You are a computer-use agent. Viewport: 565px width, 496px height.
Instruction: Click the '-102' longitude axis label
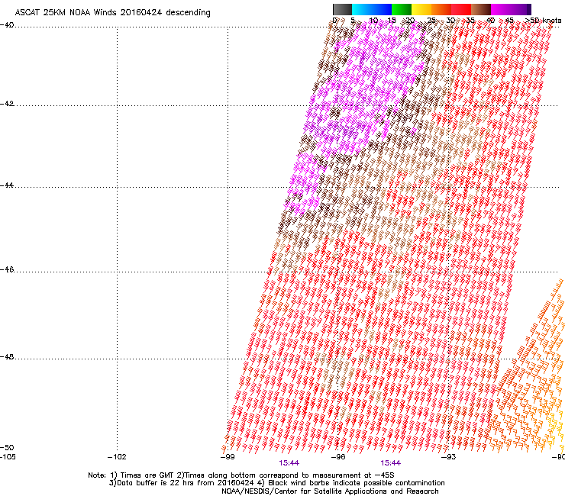pyautogui.click(x=117, y=457)
